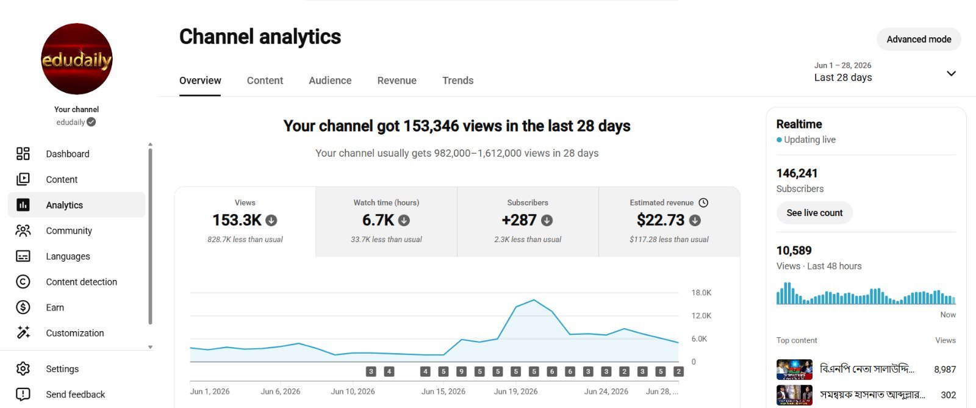Open the Dashboard icon in sidebar
The height and width of the screenshot is (408, 976).
[x=23, y=154]
